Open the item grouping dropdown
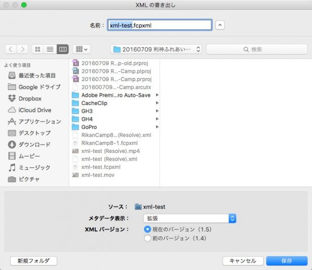 [x=82, y=49]
